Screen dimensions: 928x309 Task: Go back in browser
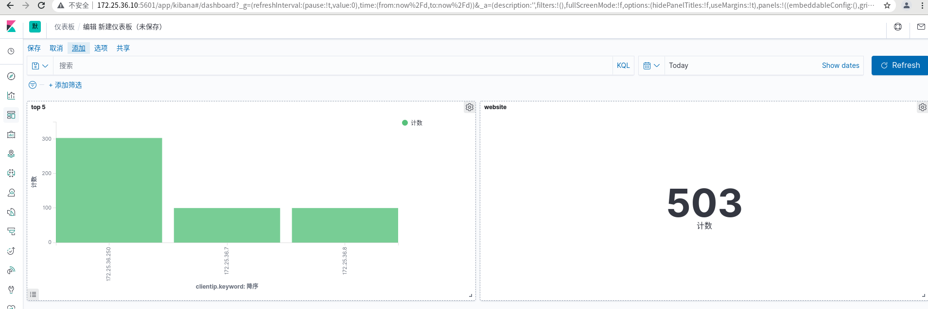tap(10, 5)
